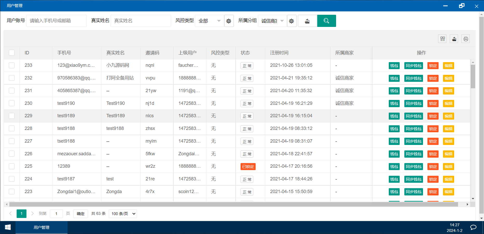Open column filter grid icon
The width and height of the screenshot is (484, 234).
pos(442,39)
